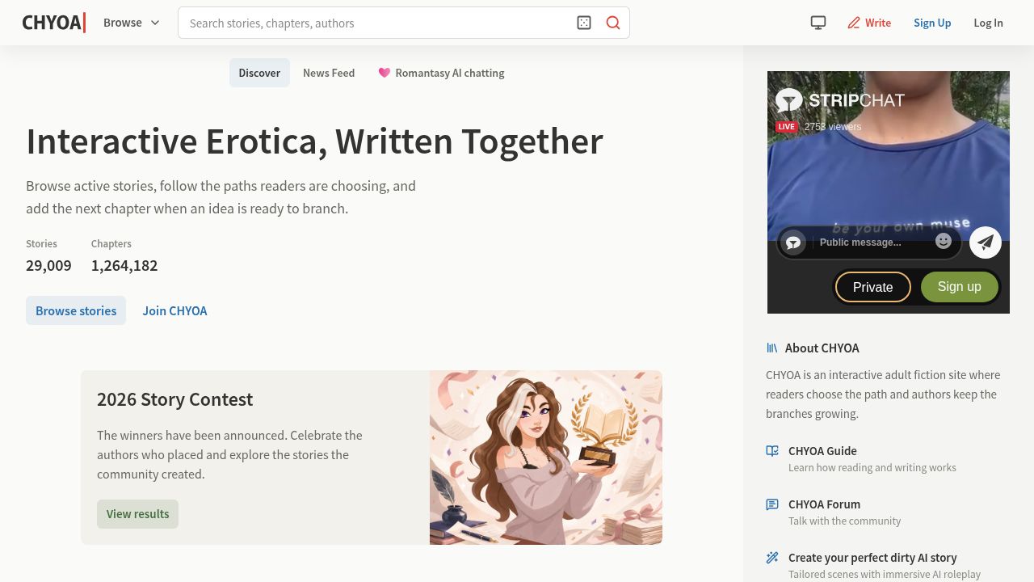The width and height of the screenshot is (1034, 582).
Task: Open the Write link
Action: (x=869, y=23)
